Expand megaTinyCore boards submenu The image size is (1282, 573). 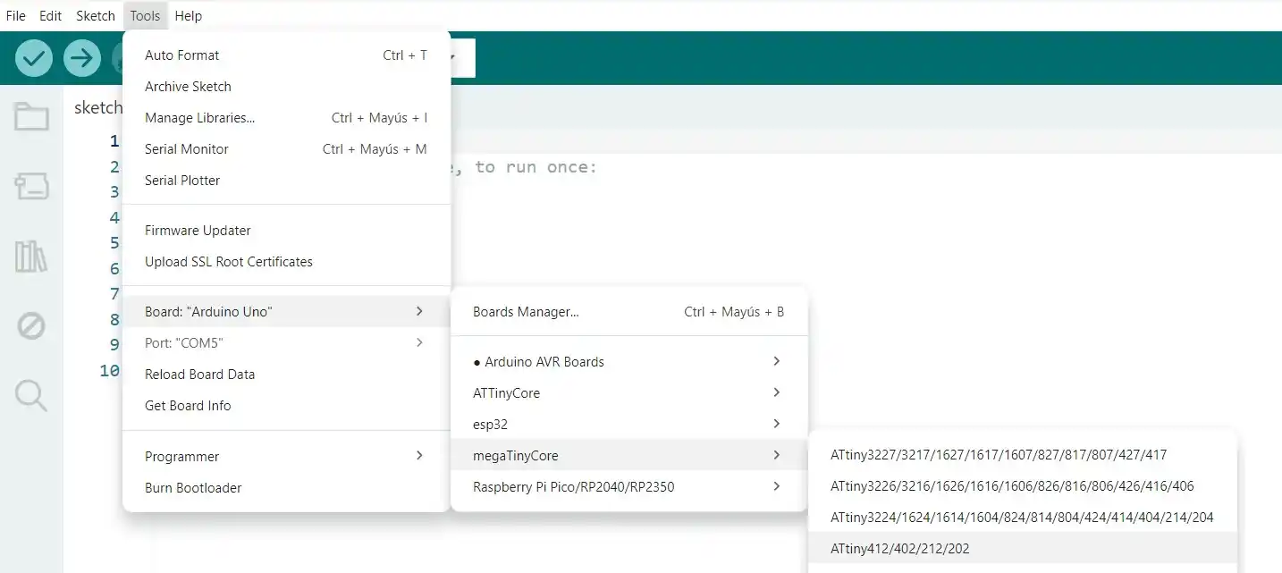tap(629, 456)
